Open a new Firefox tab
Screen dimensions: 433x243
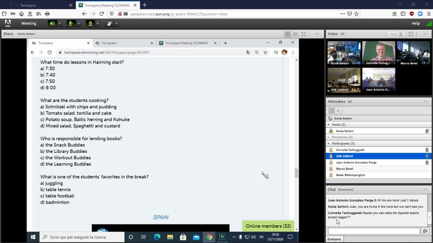pyautogui.click(x=145, y=5)
